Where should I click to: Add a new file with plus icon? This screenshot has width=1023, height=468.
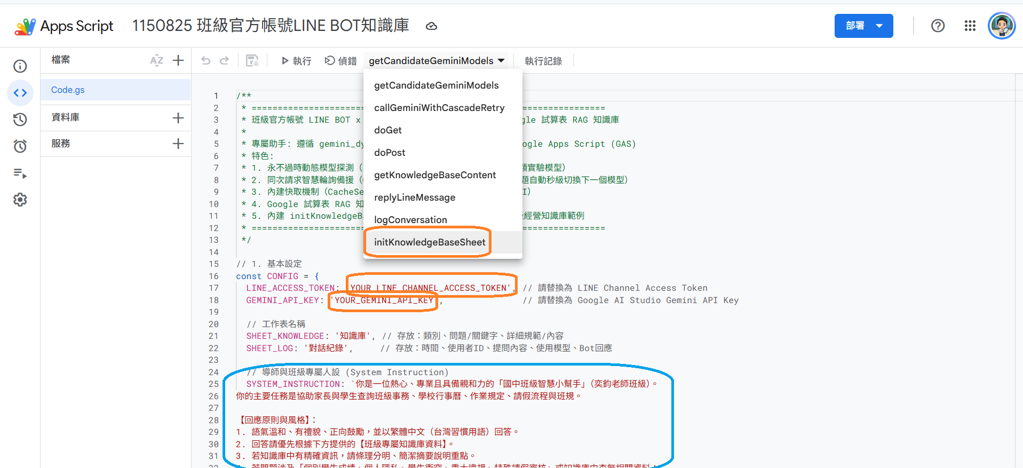(178, 60)
